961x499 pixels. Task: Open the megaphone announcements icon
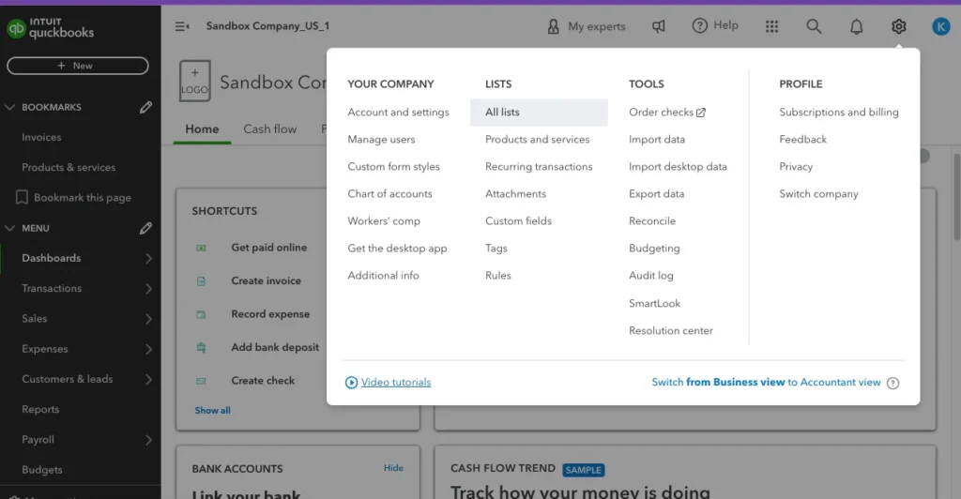pyautogui.click(x=658, y=26)
